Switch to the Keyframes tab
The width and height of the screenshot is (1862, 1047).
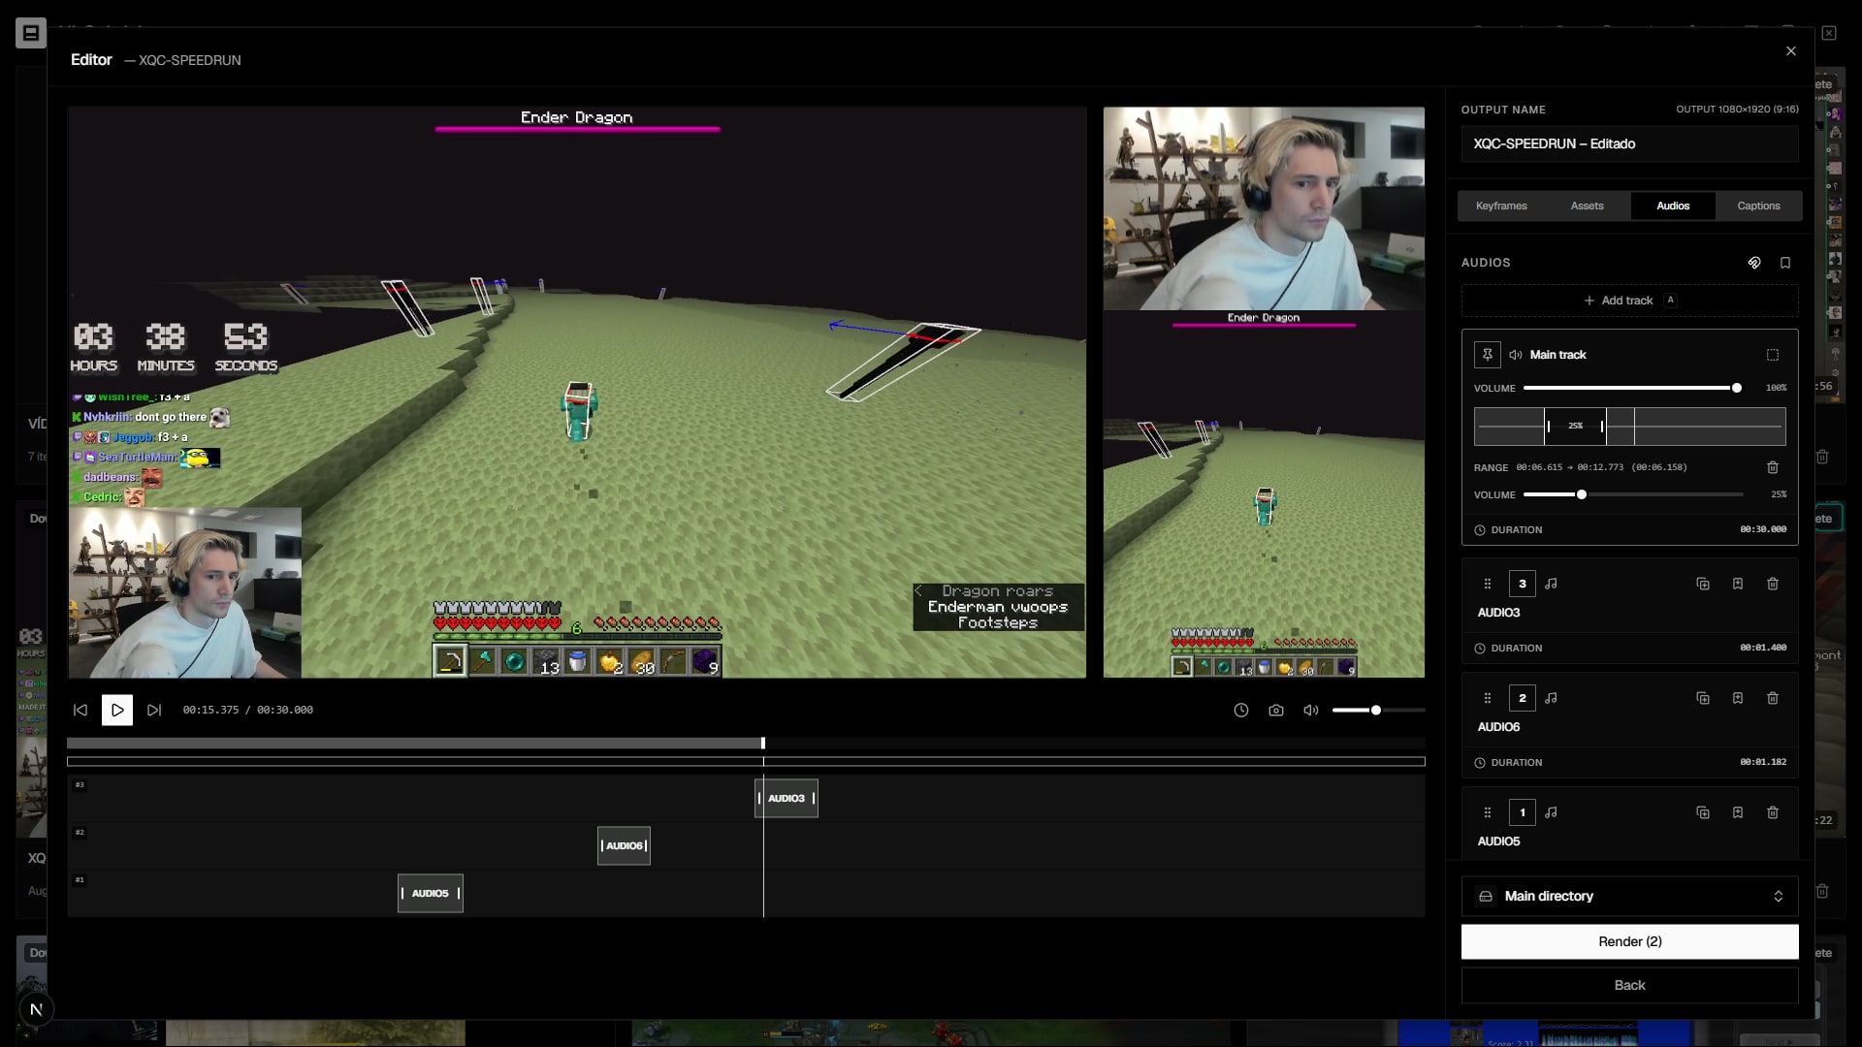pyautogui.click(x=1501, y=206)
